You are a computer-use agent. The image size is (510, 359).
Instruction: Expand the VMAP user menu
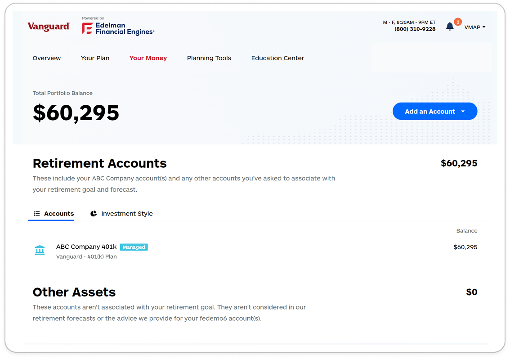[x=474, y=27]
